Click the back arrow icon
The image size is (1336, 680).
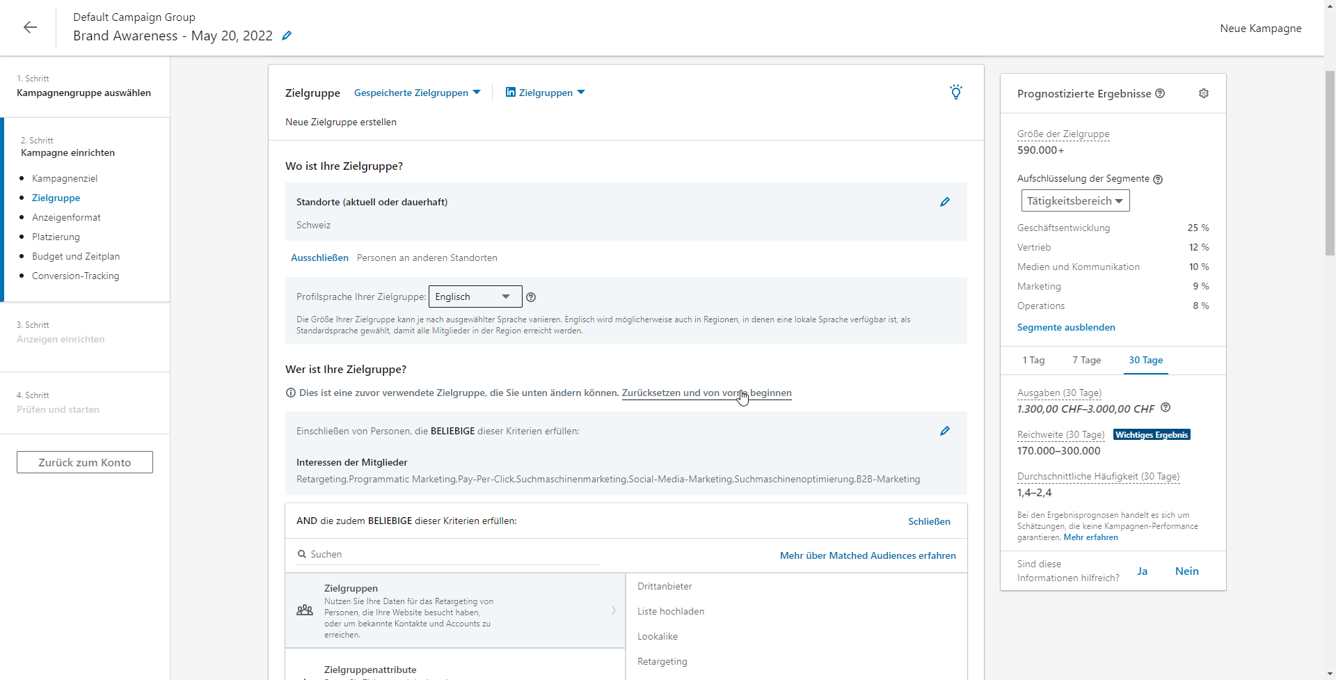(x=30, y=27)
